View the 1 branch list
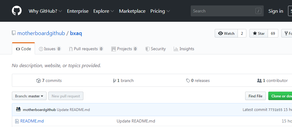The height and width of the screenshot is (127, 292). (x=123, y=80)
